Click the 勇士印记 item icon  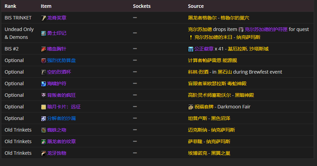43,33
